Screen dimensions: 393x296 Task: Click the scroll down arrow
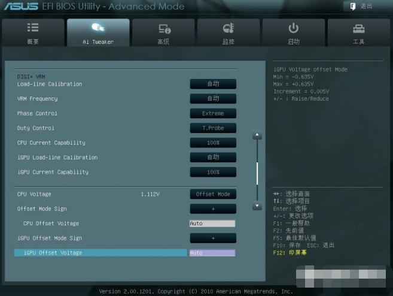(257, 206)
